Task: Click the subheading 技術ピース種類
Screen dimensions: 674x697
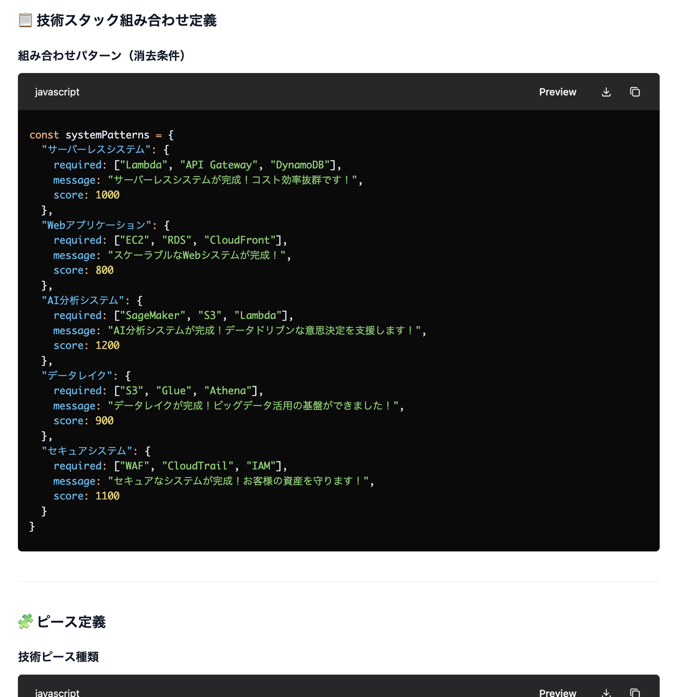Action: 59,657
